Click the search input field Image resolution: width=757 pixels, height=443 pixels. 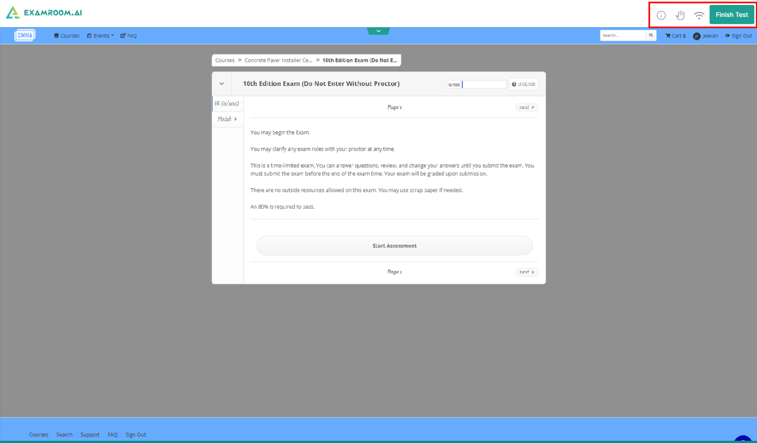point(623,35)
